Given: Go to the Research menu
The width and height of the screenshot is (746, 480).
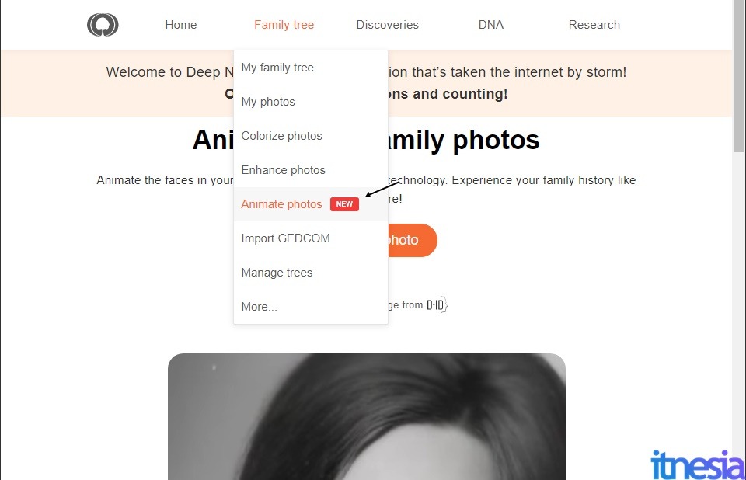Looking at the screenshot, I should pos(594,25).
